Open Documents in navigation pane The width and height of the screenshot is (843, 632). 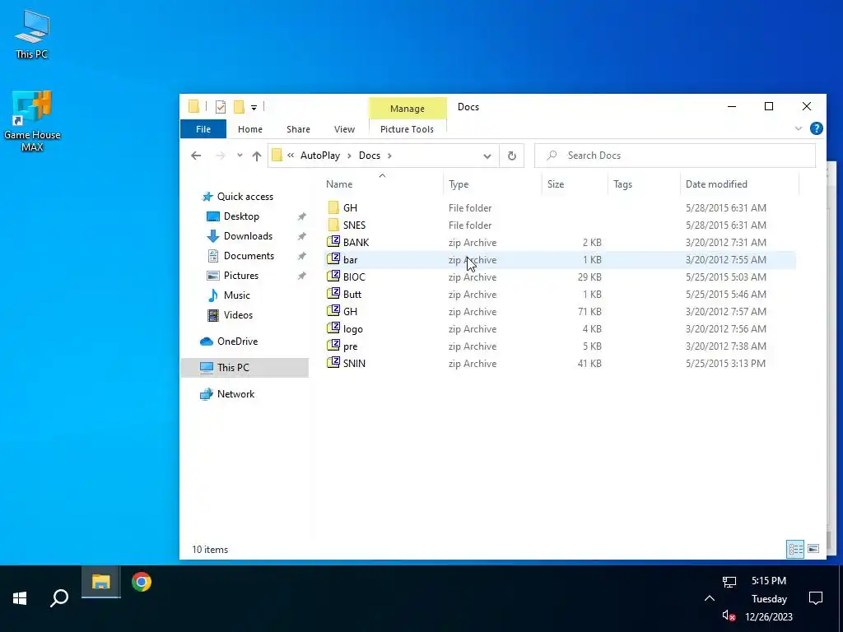point(249,256)
